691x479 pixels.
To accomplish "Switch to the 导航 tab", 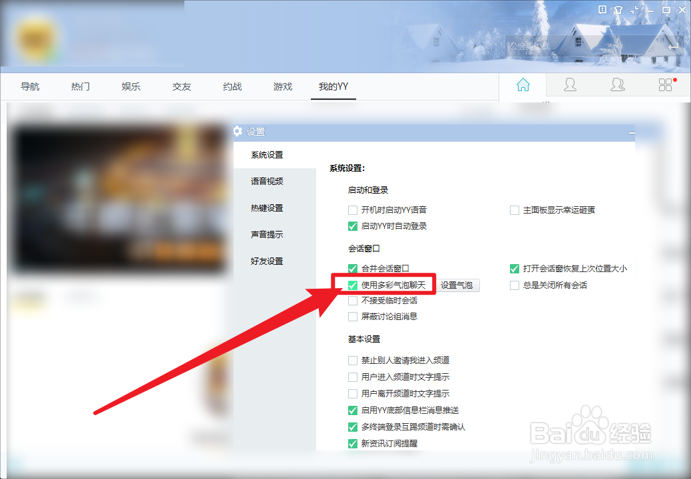I will [x=30, y=86].
